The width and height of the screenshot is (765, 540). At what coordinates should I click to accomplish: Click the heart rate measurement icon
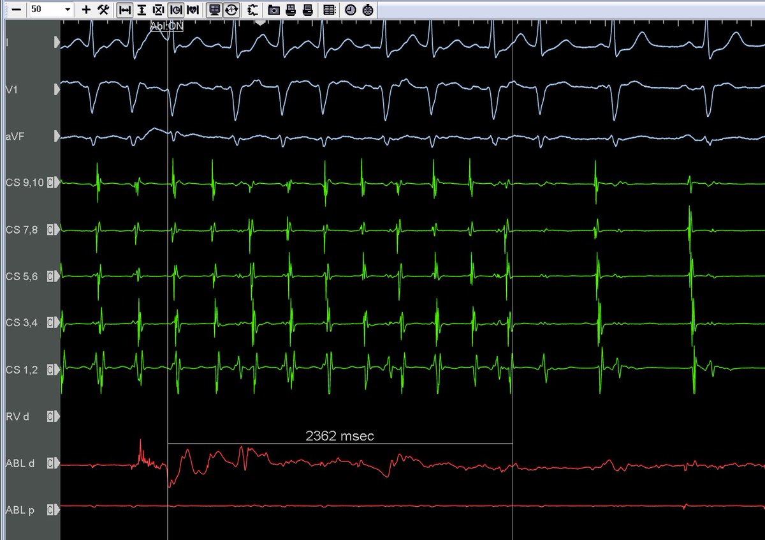pyautogui.click(x=193, y=10)
